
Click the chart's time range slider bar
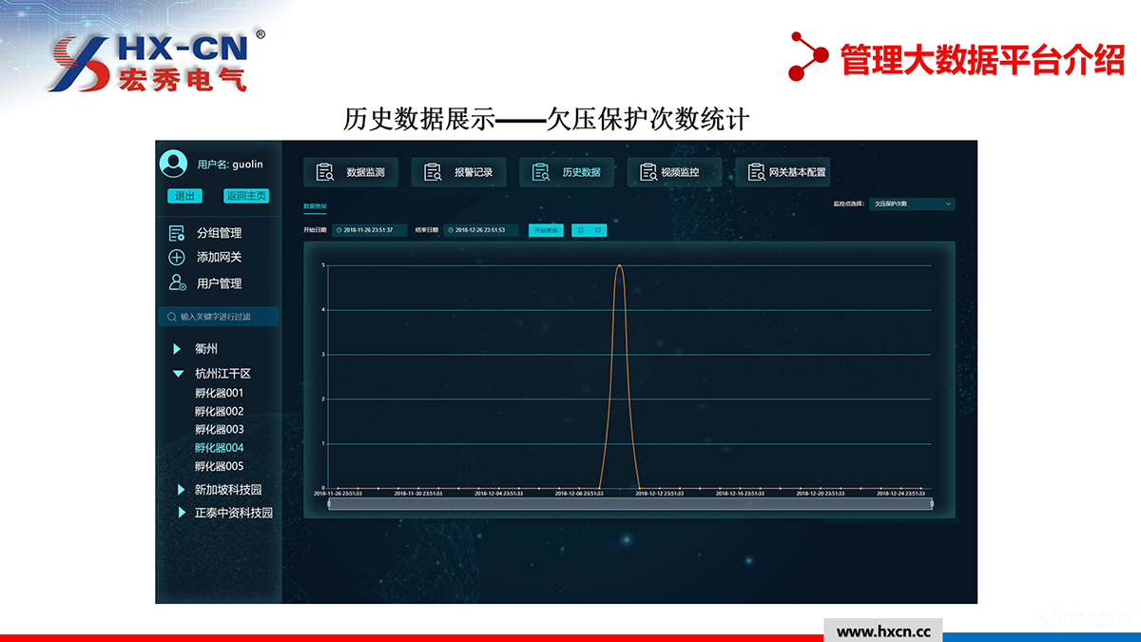629,504
